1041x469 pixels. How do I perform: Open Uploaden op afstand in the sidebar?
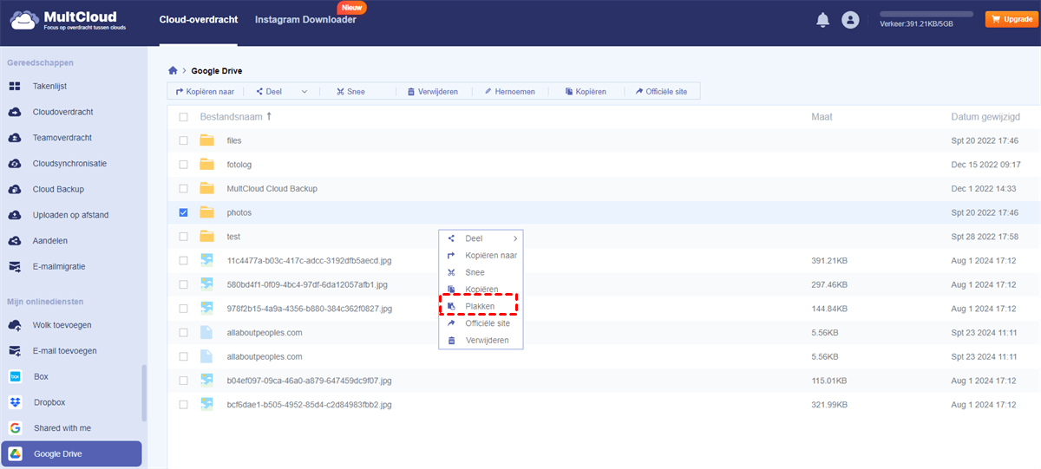(70, 215)
